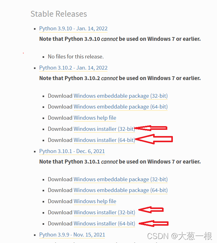
Task: Download the Python 3.10.2 Windows help file
Action: point(95,118)
